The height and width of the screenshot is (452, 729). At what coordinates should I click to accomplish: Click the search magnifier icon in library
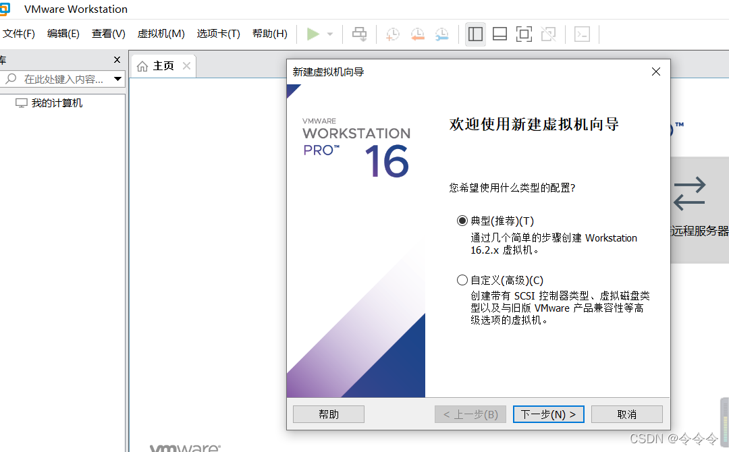coord(11,78)
